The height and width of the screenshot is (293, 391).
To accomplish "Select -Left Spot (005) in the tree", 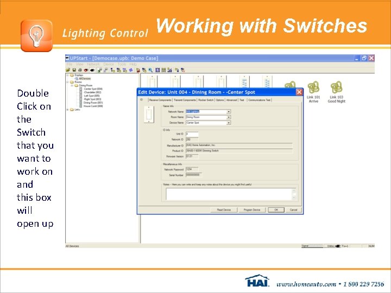I will click(92, 95).
